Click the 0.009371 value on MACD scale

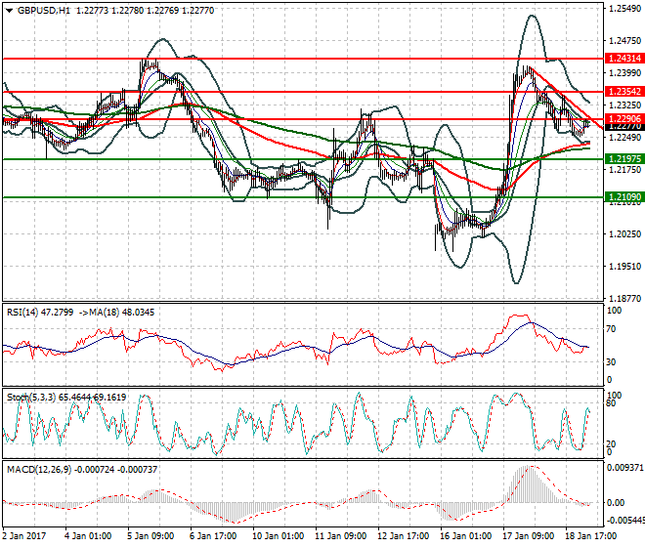623,469
